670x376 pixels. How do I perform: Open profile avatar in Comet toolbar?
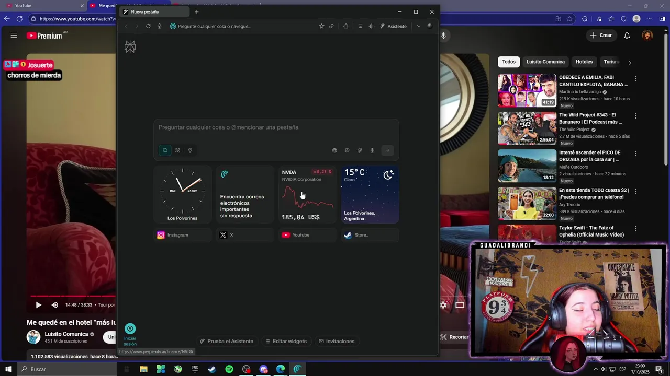coord(430,26)
